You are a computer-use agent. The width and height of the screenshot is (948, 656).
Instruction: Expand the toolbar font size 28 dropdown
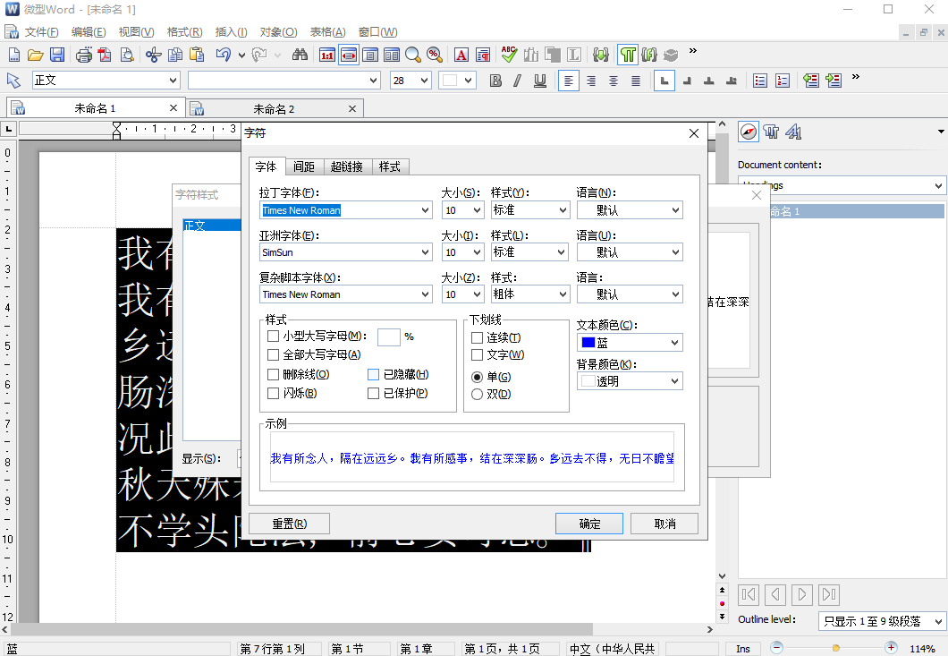click(425, 81)
